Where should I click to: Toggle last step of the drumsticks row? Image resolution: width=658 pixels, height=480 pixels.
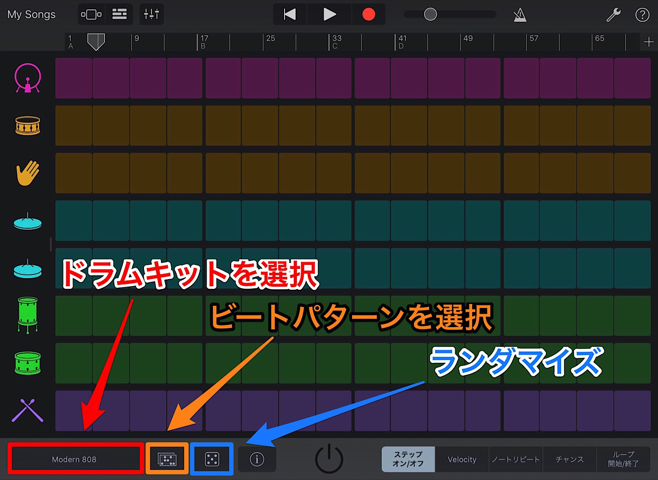pos(632,411)
